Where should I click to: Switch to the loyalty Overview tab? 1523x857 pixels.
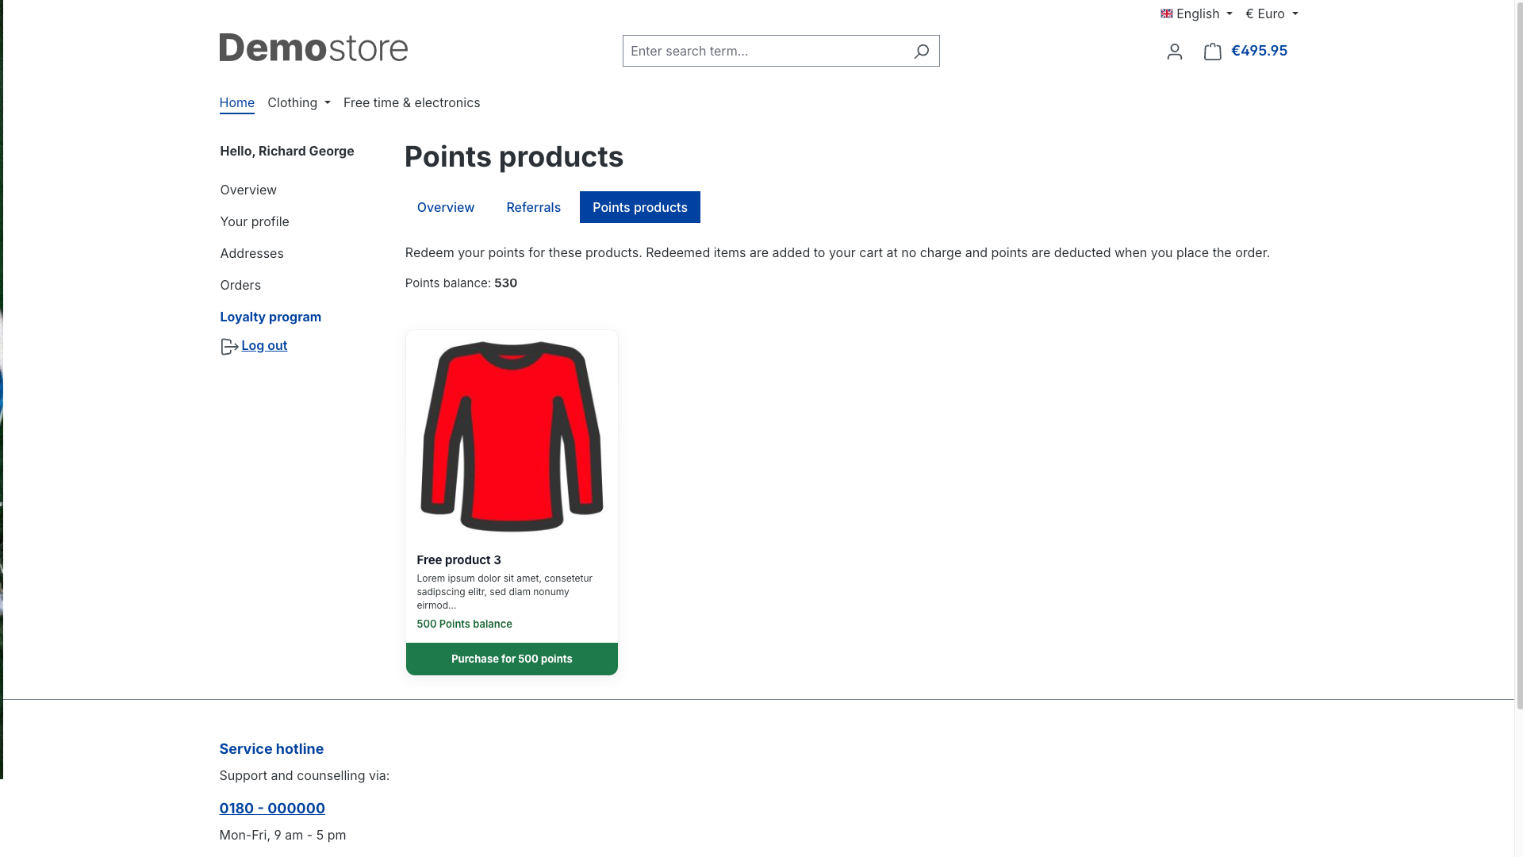point(446,207)
